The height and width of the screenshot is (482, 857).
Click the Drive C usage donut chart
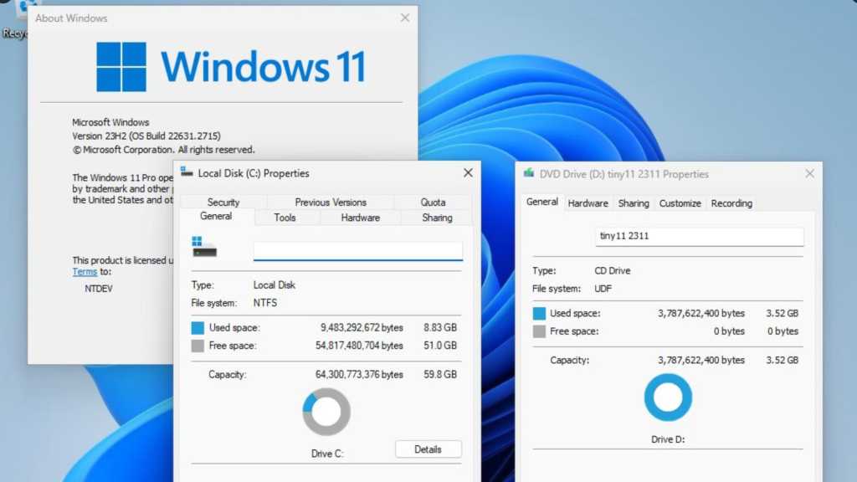coord(326,412)
